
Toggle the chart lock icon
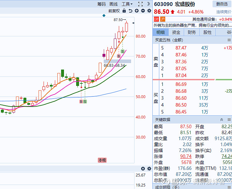click(x=124, y=11)
